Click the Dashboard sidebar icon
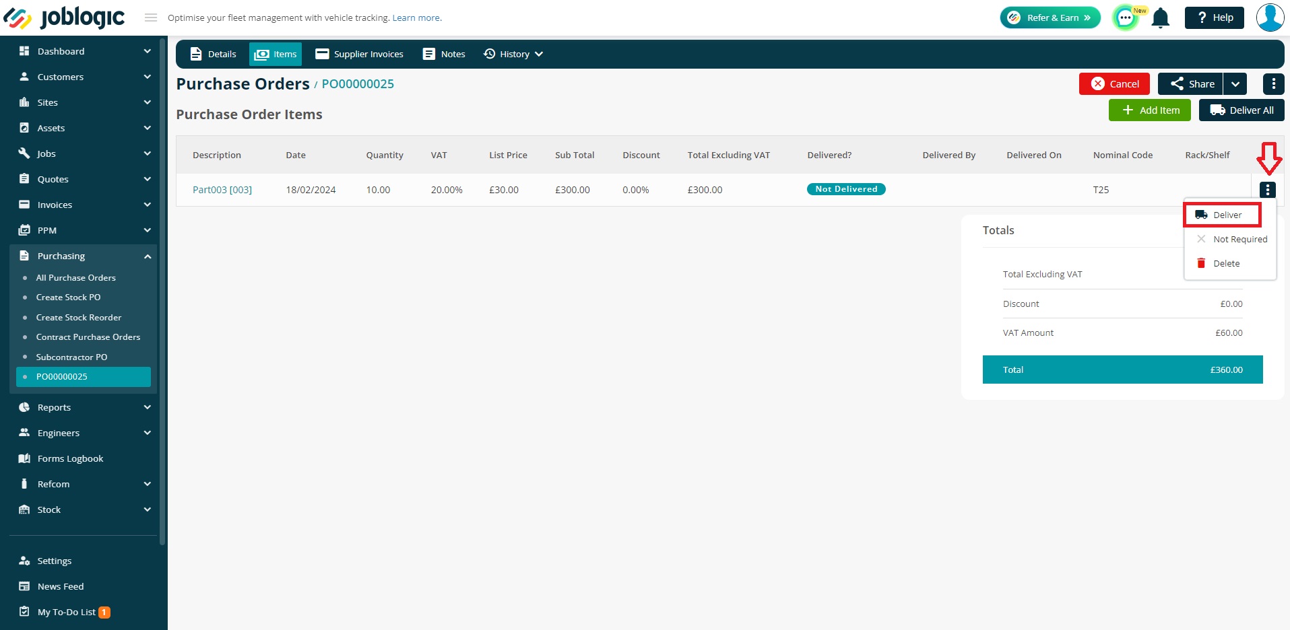Image resolution: width=1290 pixels, height=630 pixels. [x=24, y=51]
